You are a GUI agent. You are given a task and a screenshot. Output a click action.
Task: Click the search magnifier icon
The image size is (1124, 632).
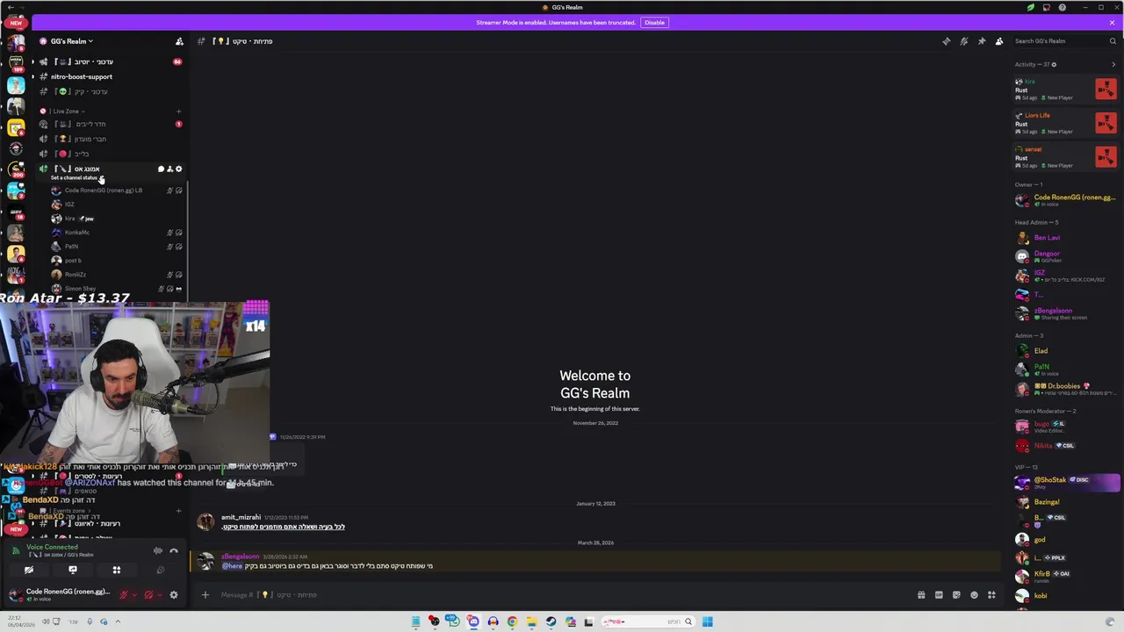[x=1113, y=41]
